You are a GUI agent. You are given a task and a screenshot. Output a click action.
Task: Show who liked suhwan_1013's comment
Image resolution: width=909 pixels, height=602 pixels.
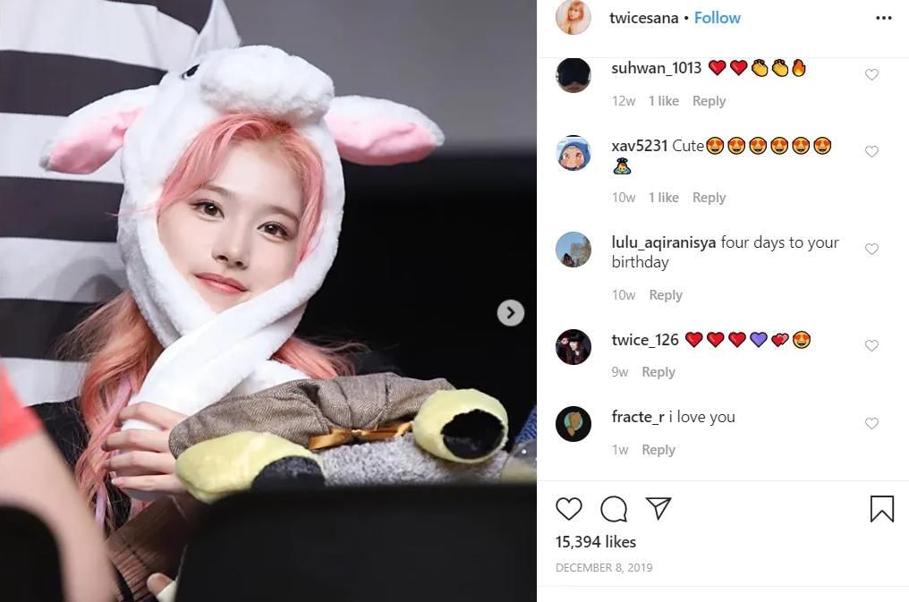coord(663,101)
